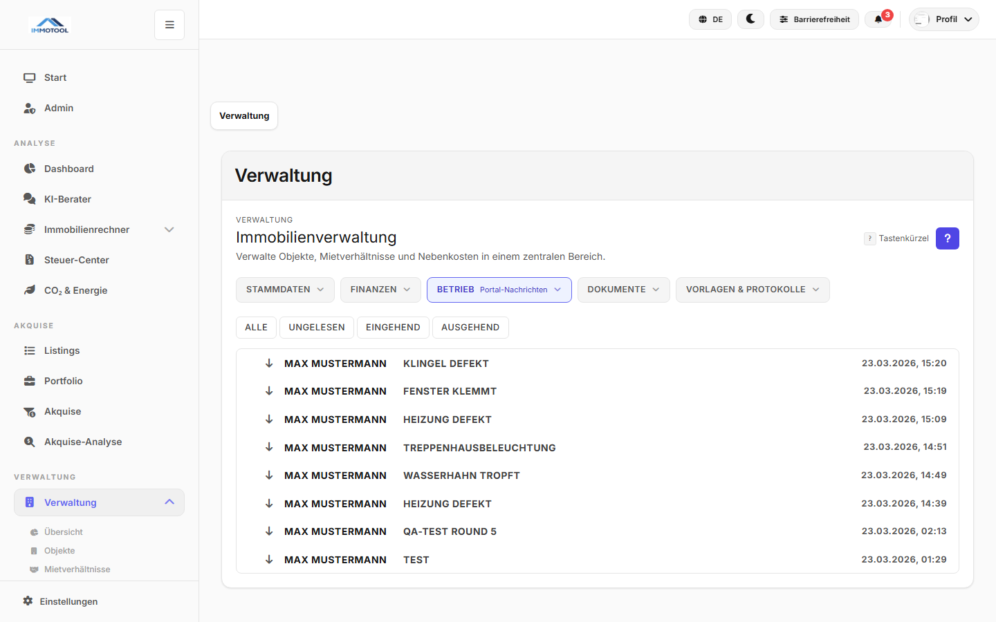This screenshot has width=996, height=622.
Task: Open the Profil dropdown menu
Action: click(944, 19)
